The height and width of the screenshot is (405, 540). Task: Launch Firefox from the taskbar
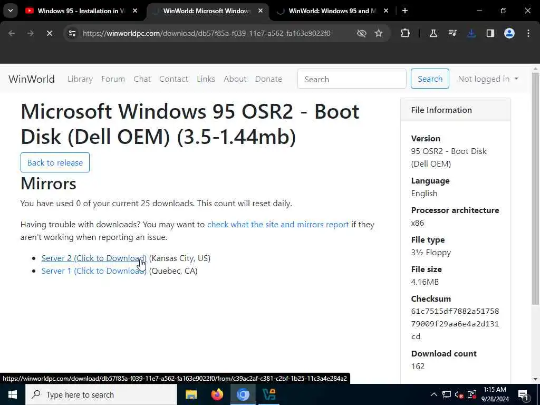217,394
